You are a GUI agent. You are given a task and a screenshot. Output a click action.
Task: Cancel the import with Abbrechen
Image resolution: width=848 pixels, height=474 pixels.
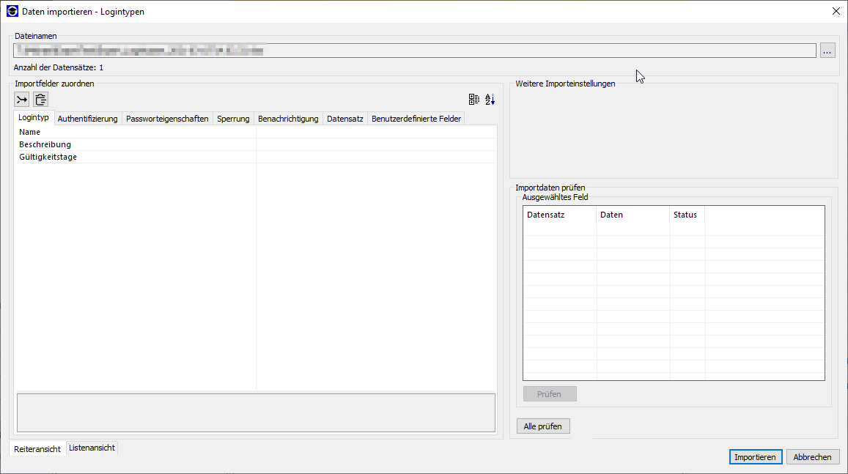pos(812,457)
